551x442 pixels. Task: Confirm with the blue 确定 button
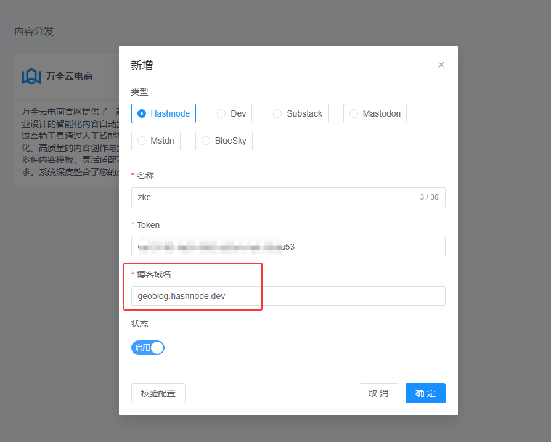(425, 393)
